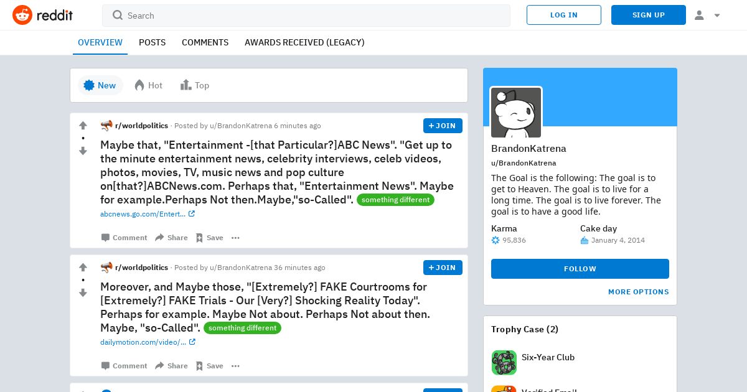Open u/BrandonKatrena link posted 6 minutes ago
747x392 pixels.
click(x=241, y=126)
